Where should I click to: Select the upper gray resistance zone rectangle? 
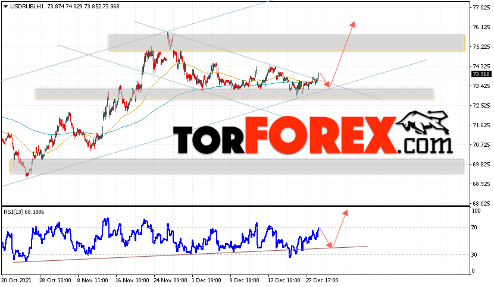coord(287,43)
